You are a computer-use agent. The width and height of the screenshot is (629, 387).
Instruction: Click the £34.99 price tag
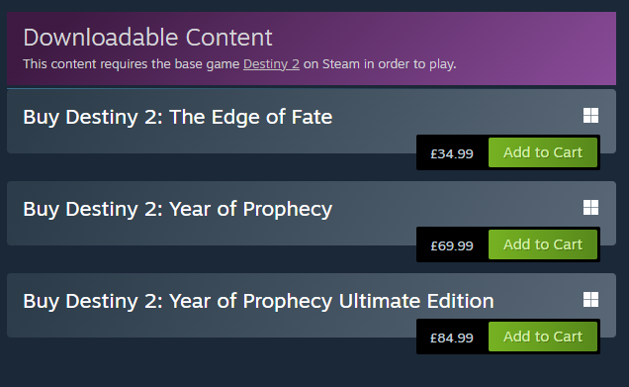pos(452,153)
